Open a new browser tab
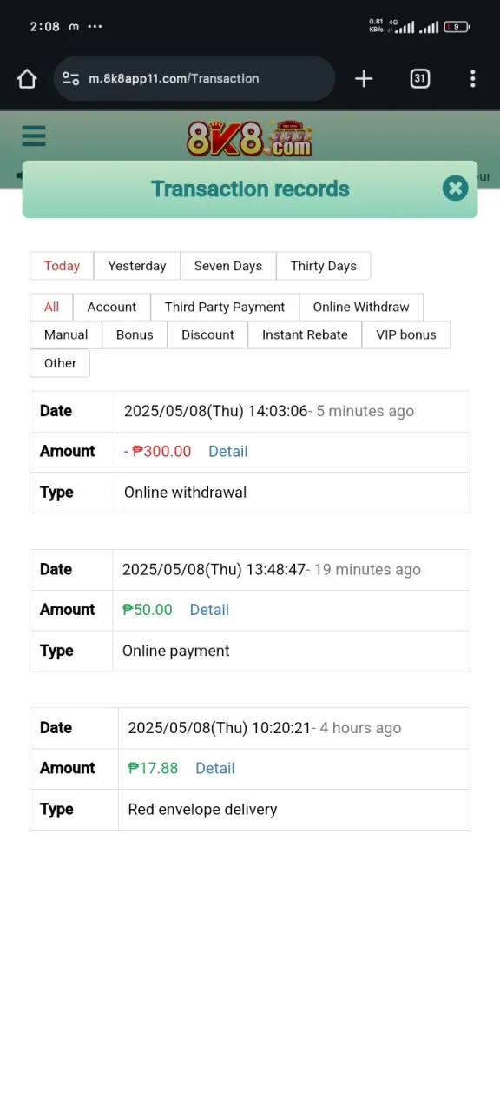The image size is (500, 1112). pyautogui.click(x=364, y=79)
